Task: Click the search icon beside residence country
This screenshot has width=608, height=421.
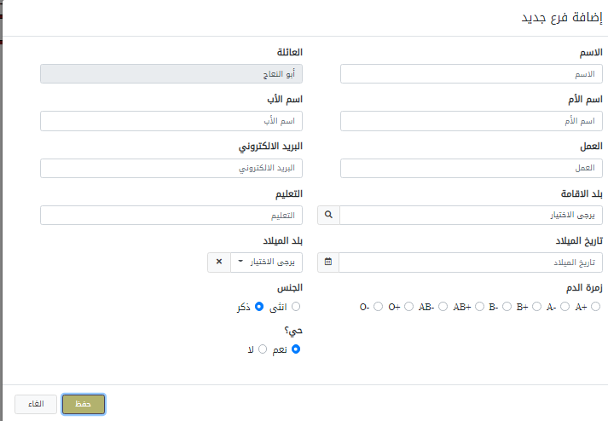Action: 329,215
